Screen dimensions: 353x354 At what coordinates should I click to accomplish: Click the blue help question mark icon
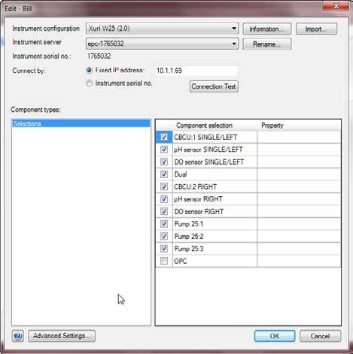coord(18,336)
